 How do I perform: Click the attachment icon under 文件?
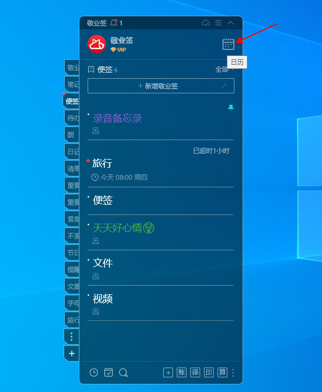(96, 276)
